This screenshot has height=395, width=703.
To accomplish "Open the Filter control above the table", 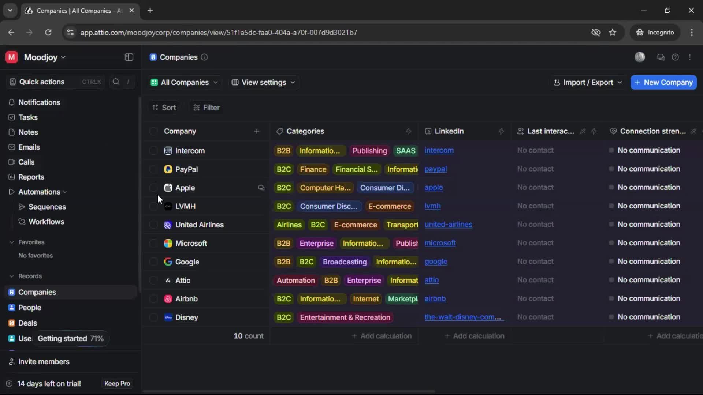I will point(206,108).
